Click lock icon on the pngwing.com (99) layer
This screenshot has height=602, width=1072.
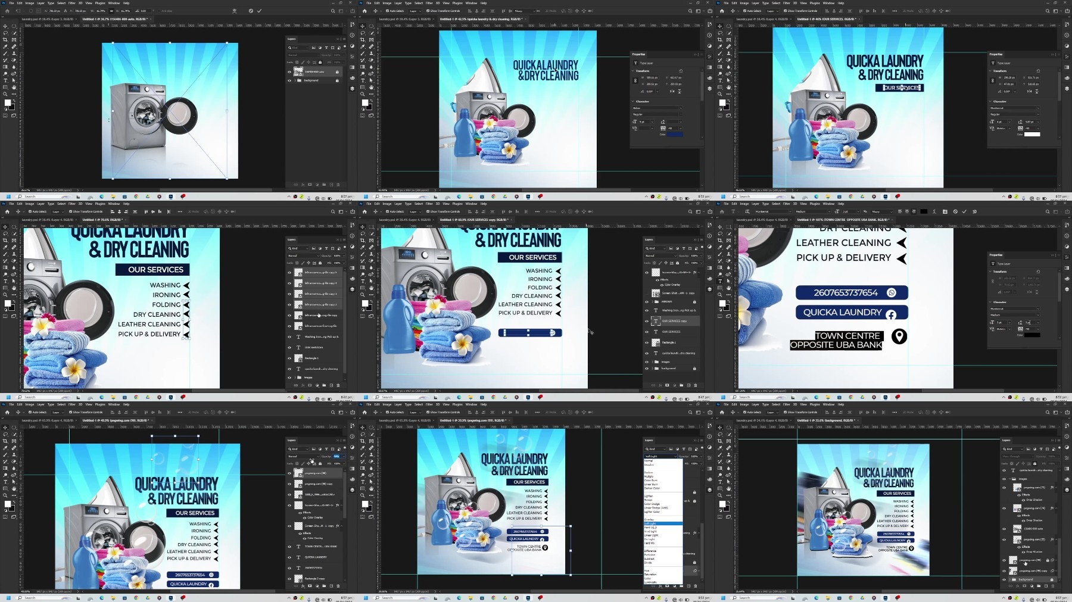point(1048,560)
